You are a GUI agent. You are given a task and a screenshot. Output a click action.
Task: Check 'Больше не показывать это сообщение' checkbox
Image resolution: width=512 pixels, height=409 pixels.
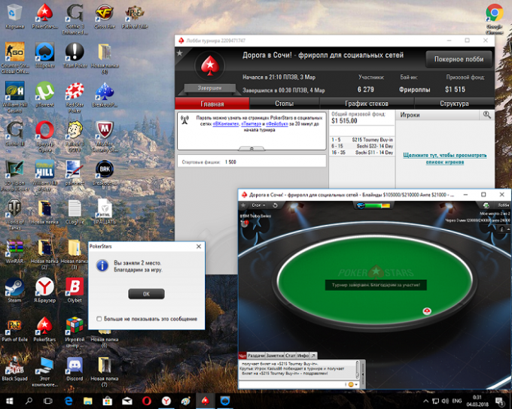point(99,319)
